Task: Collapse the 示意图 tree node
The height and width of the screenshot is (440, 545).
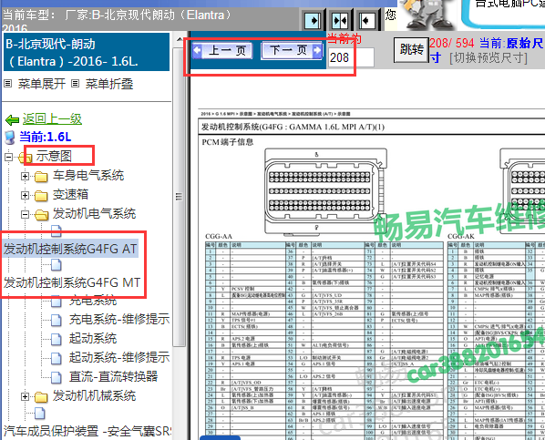Action: pos(8,157)
